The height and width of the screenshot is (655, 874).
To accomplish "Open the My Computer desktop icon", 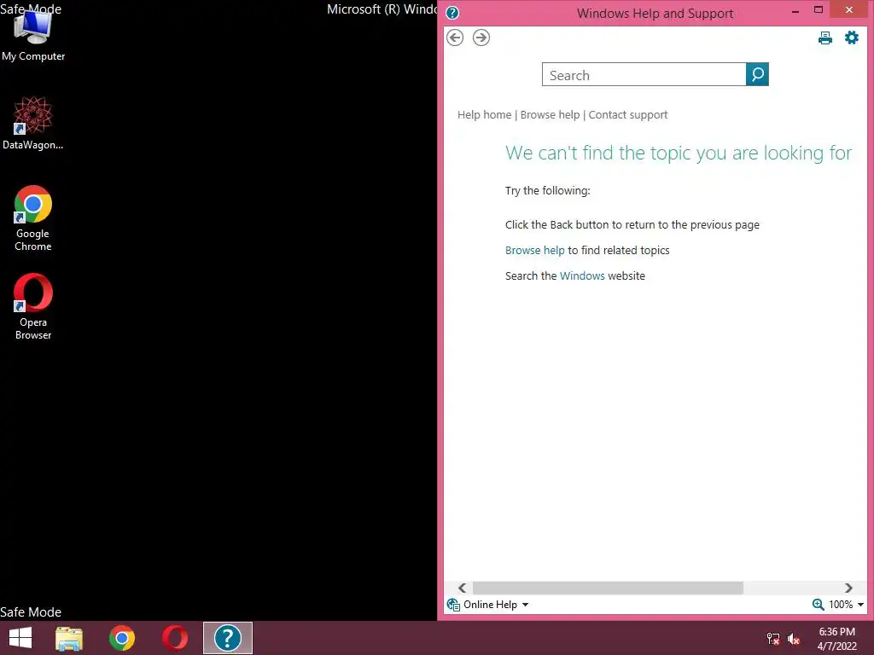I will click(x=33, y=34).
